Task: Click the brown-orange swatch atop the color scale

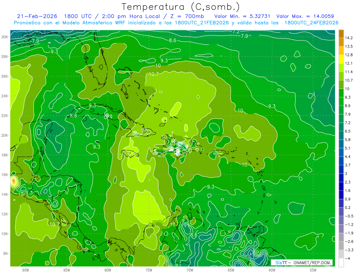Action: click(341, 34)
